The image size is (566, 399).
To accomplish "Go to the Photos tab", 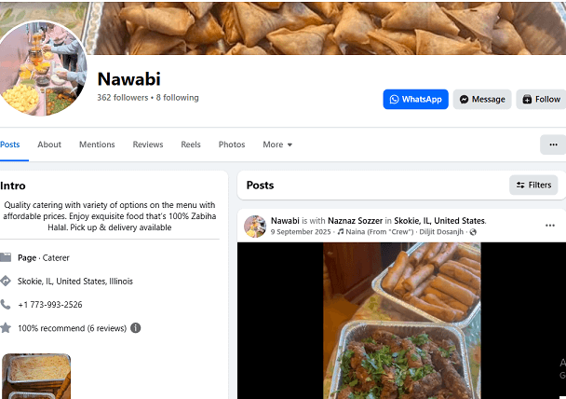I will click(232, 144).
